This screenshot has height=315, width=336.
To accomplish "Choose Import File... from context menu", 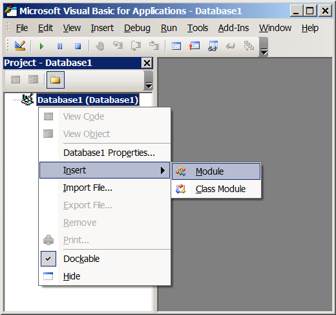I will point(105,188).
